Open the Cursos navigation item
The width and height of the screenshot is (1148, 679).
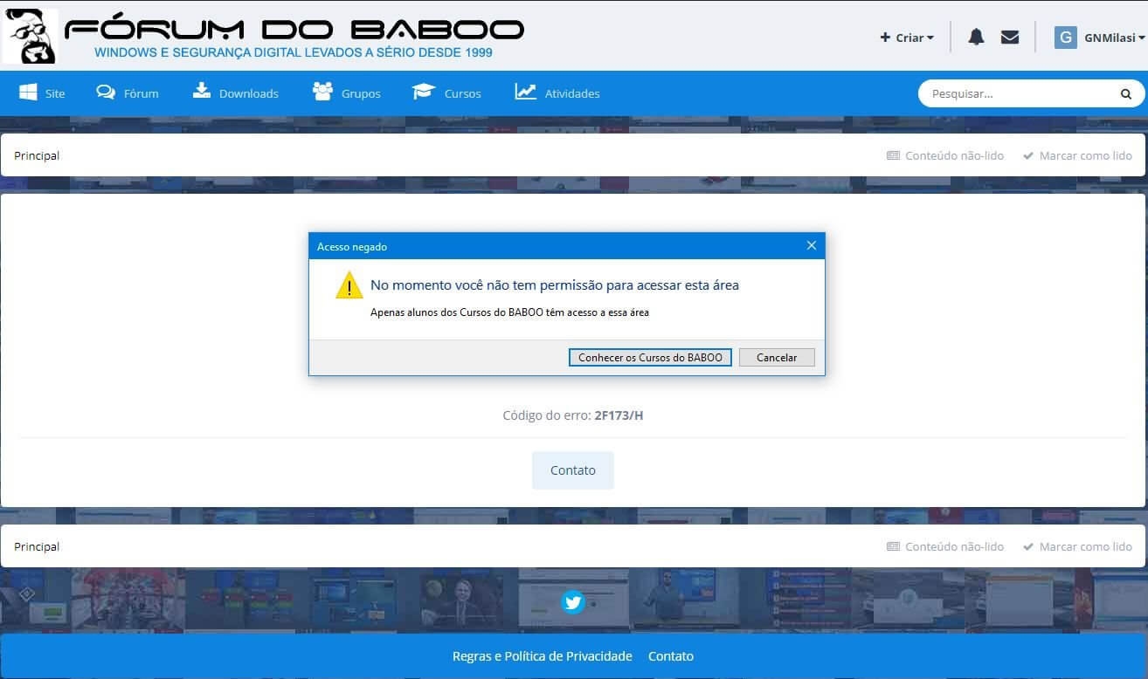(446, 93)
